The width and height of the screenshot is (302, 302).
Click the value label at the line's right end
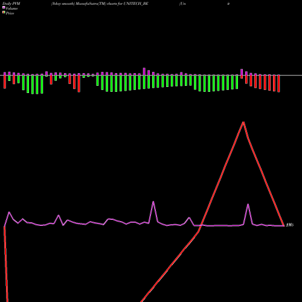(x=290, y=225)
